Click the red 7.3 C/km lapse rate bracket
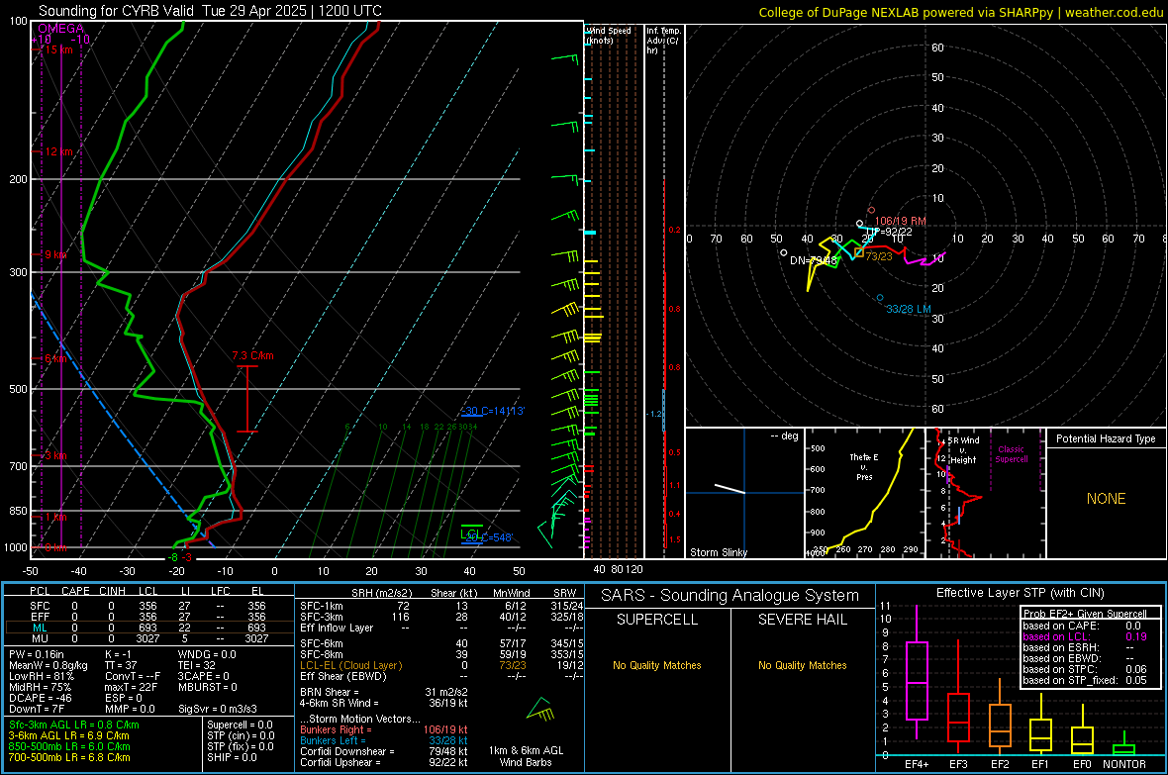 pyautogui.click(x=247, y=399)
